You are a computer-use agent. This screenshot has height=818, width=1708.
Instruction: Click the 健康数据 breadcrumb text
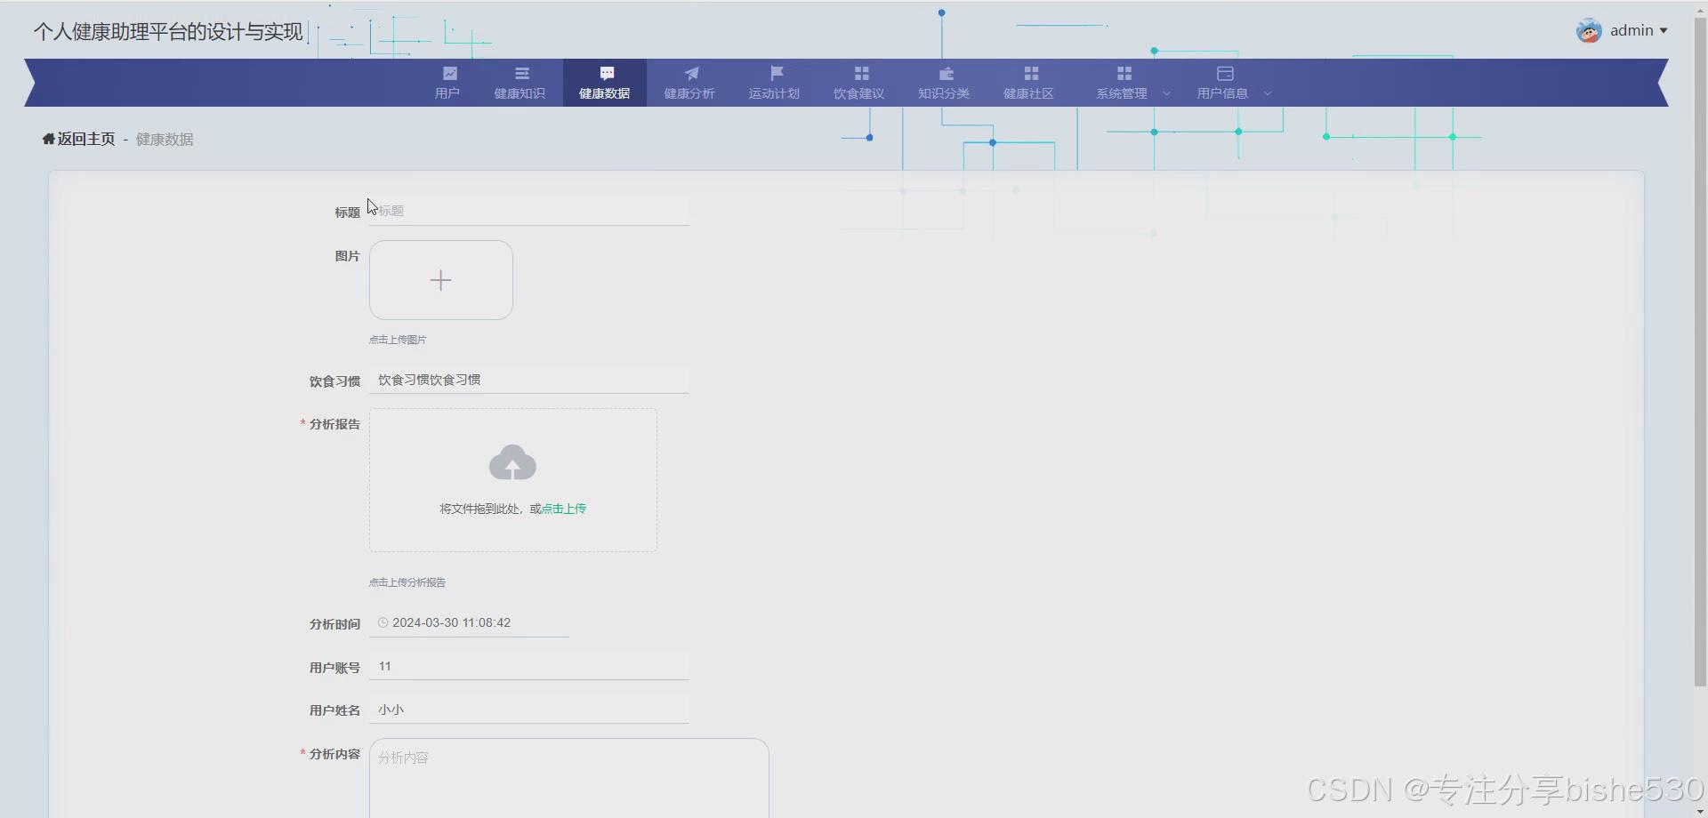[165, 140]
